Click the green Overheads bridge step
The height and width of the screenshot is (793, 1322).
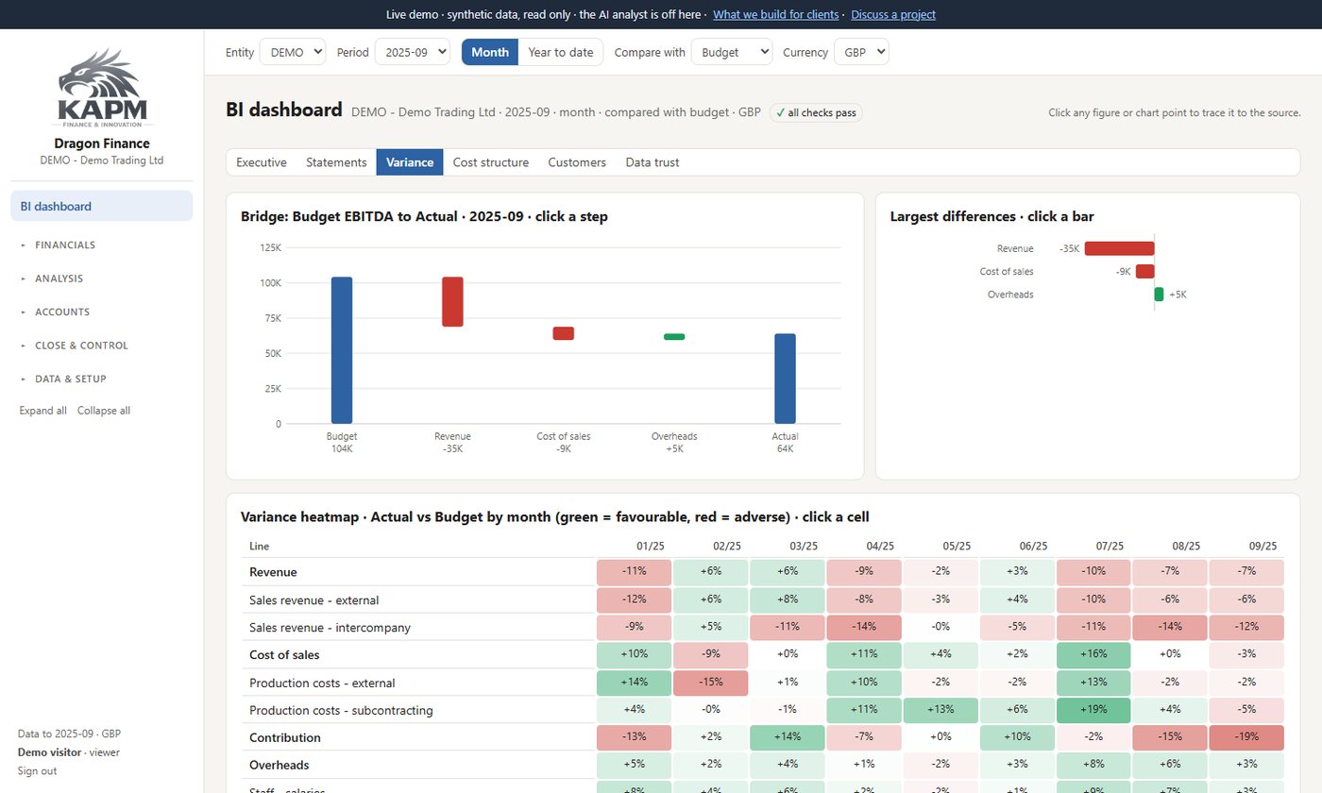(x=674, y=337)
